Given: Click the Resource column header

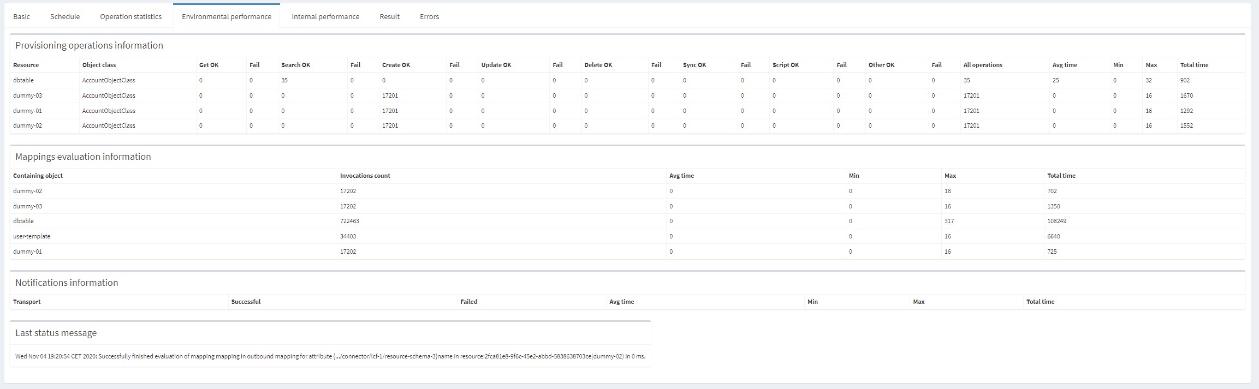Looking at the screenshot, I should (26, 65).
